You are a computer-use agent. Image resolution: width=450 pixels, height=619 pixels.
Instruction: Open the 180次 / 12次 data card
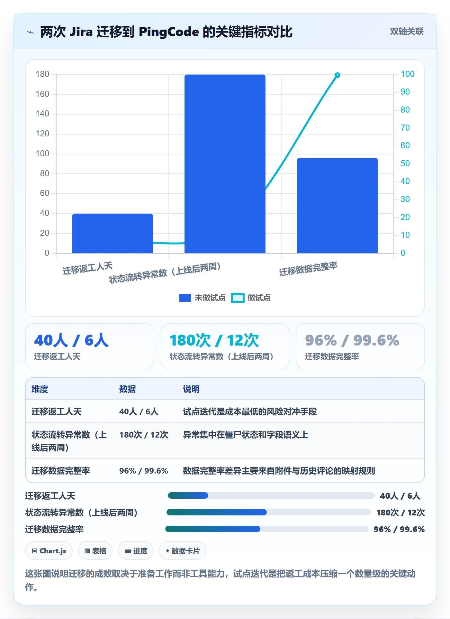[x=225, y=346]
